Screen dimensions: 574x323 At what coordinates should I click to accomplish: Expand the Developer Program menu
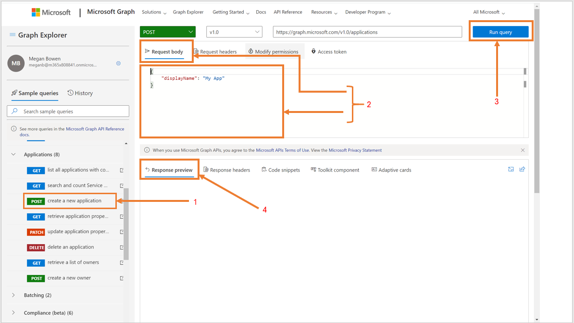click(x=368, y=12)
